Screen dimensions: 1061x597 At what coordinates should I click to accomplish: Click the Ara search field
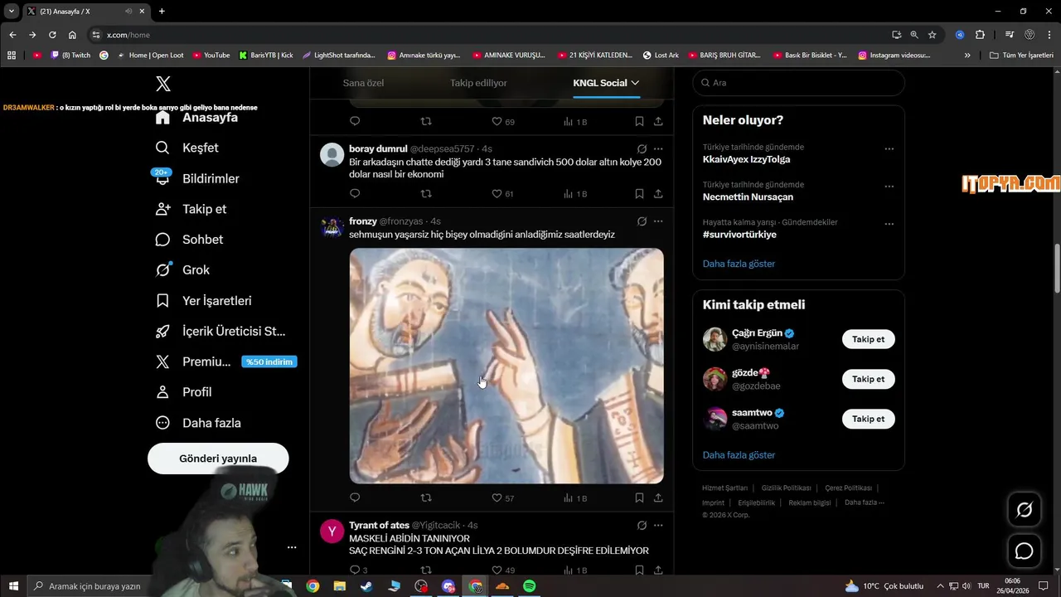(798, 83)
